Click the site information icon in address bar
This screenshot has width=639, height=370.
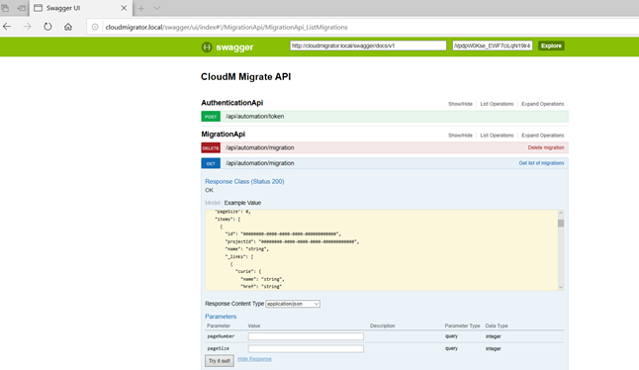coord(95,27)
